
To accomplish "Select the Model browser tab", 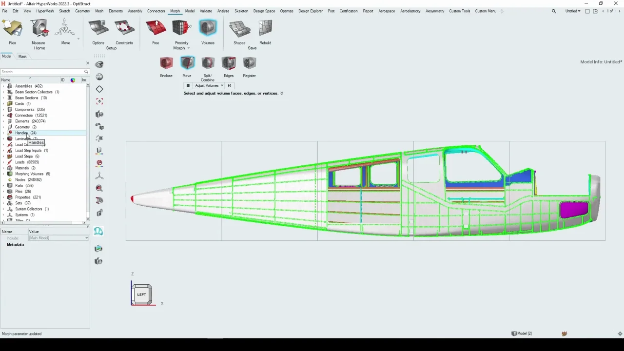I will coord(6,57).
